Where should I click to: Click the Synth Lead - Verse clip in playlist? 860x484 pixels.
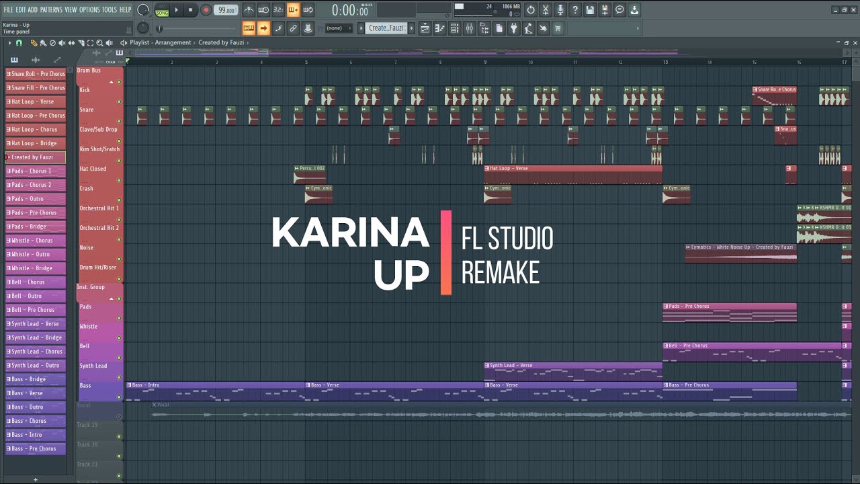pos(573,371)
